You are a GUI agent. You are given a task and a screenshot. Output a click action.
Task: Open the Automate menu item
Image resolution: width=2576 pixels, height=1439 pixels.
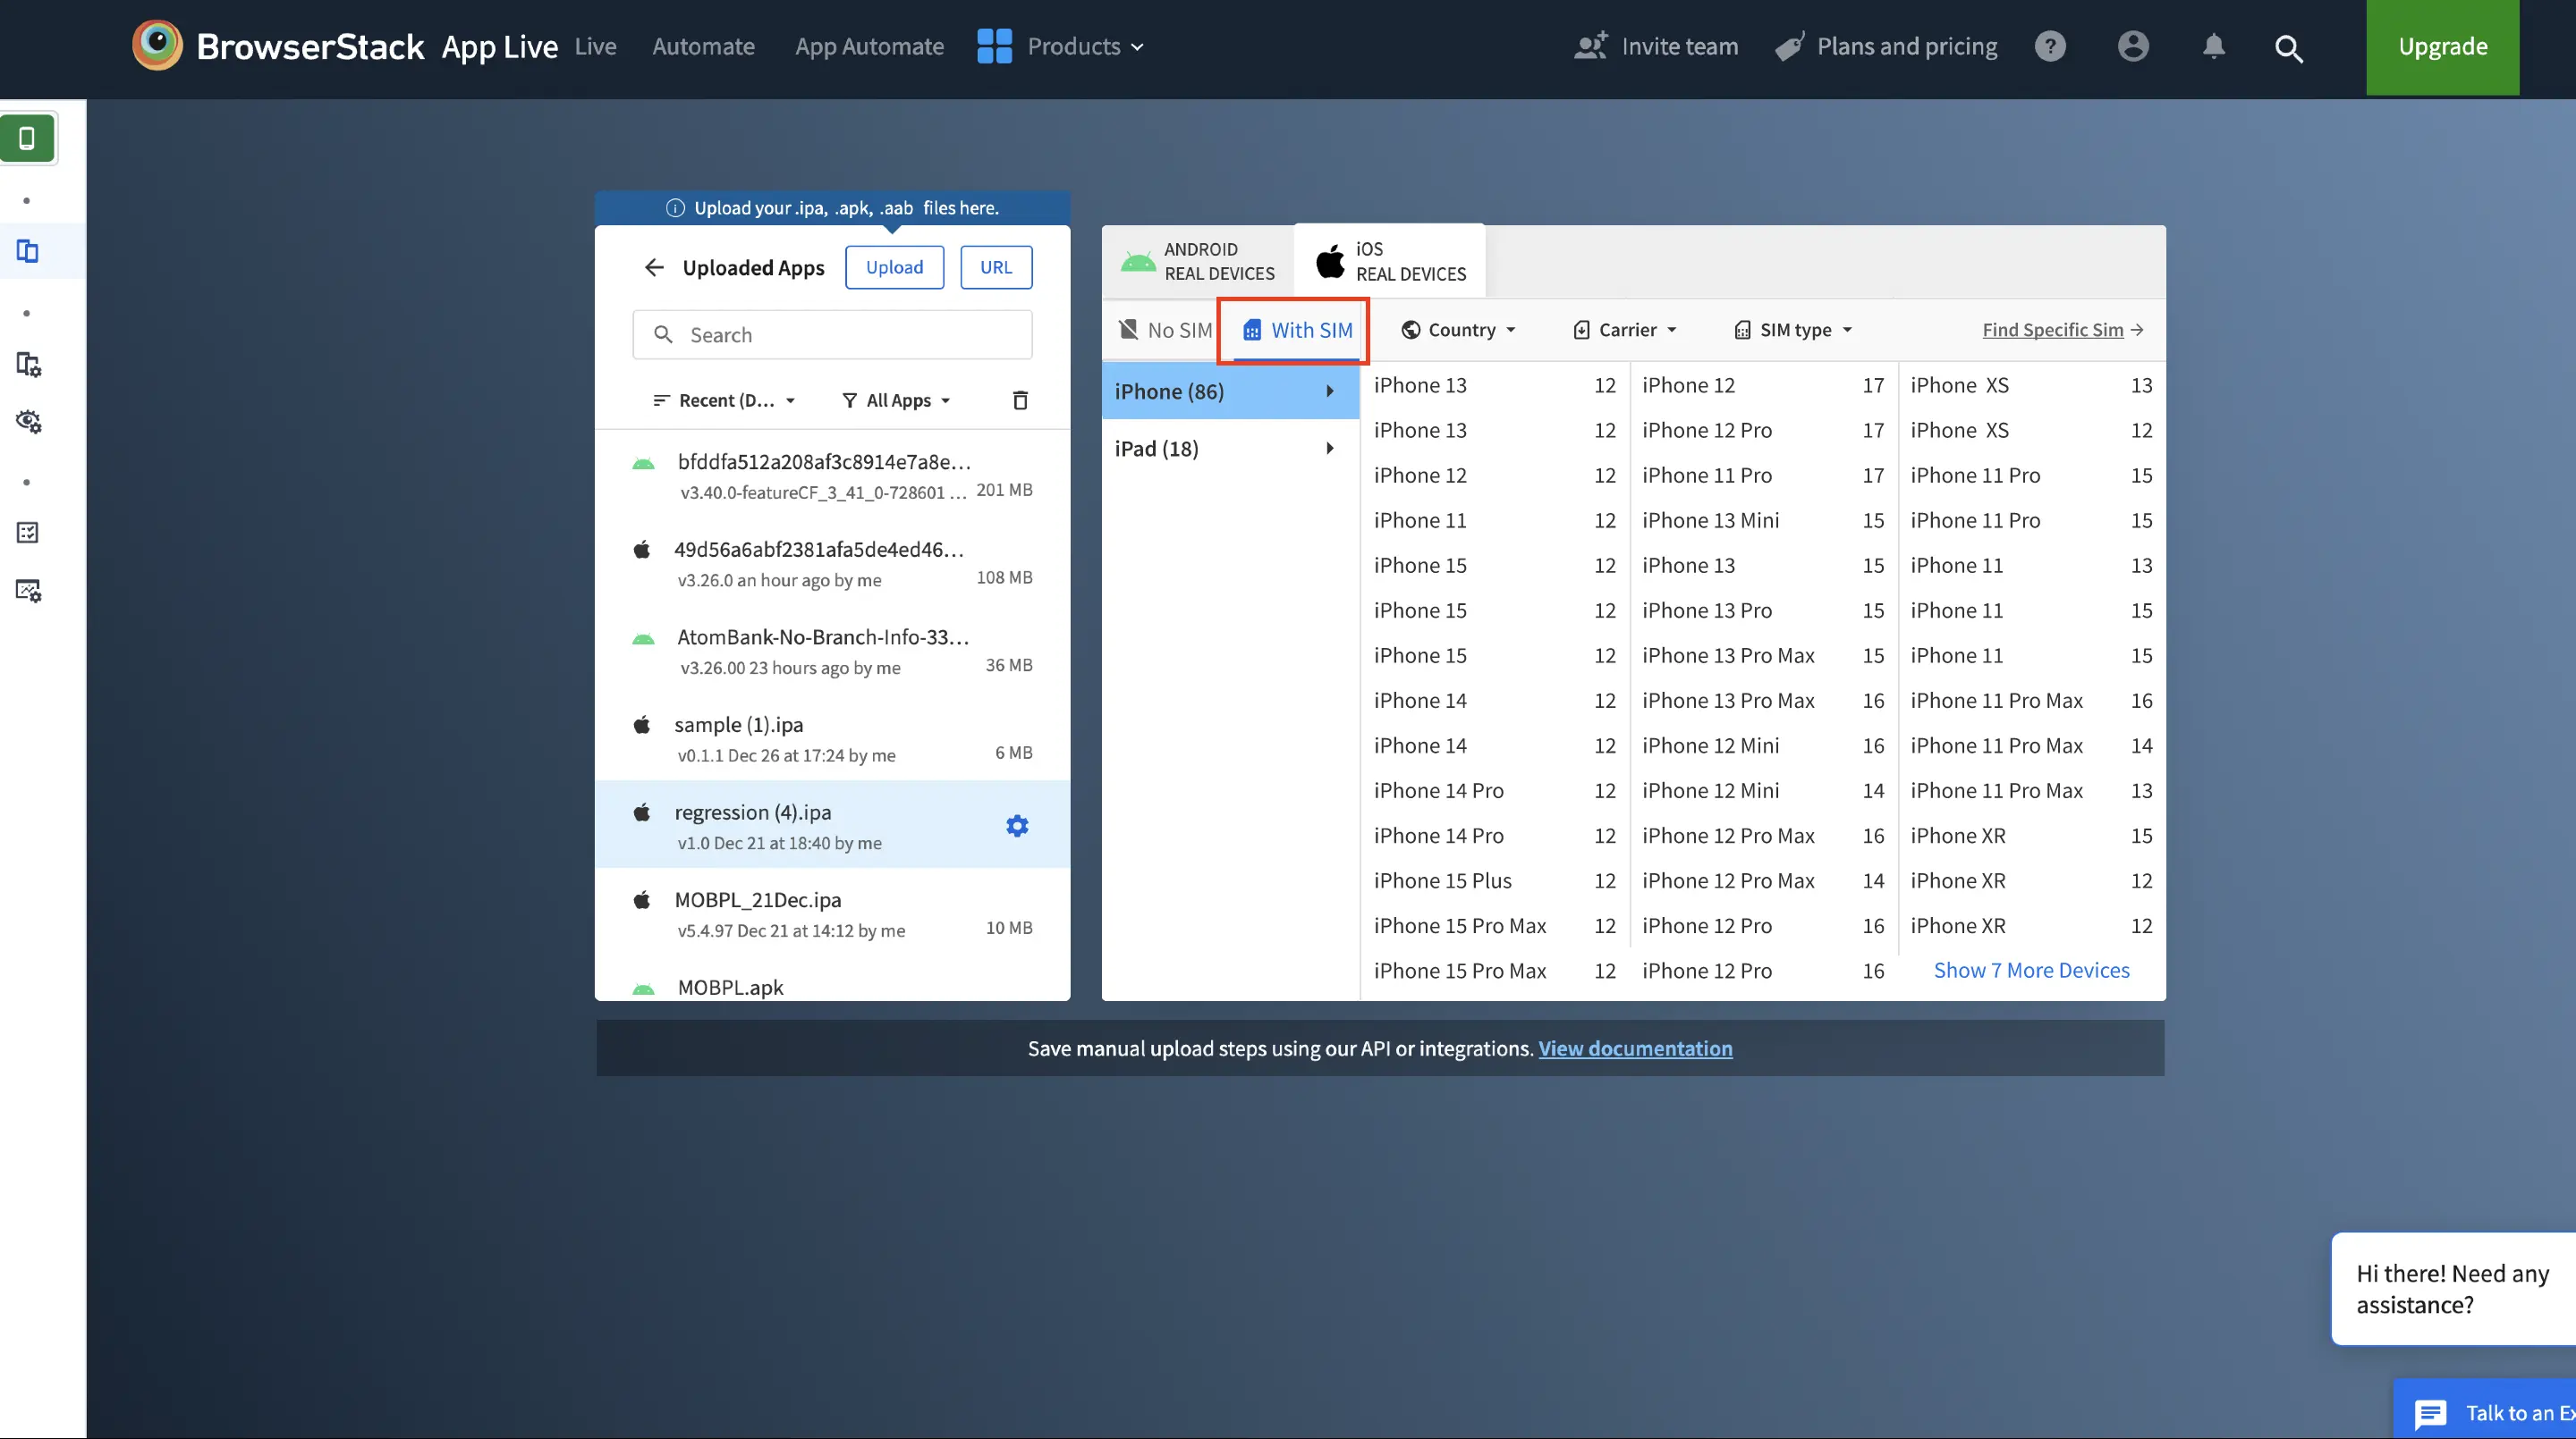tap(703, 46)
